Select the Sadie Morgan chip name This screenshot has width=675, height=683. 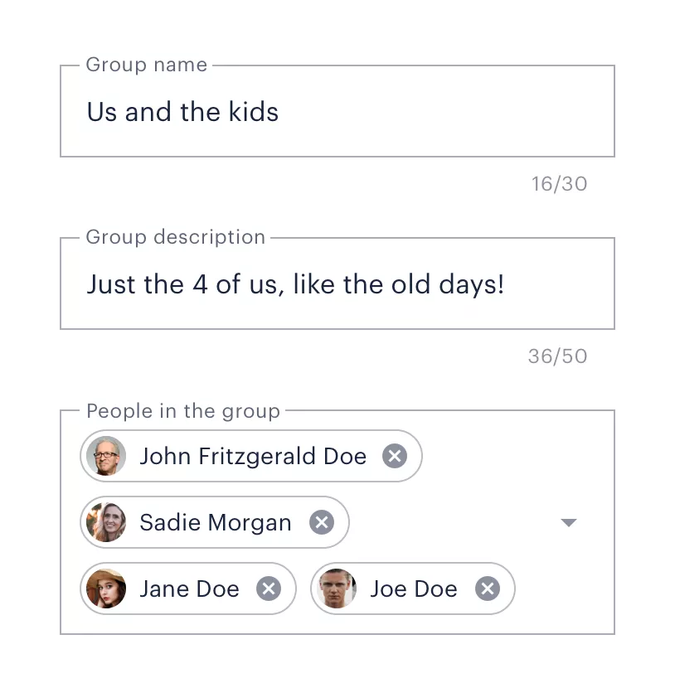pos(216,523)
